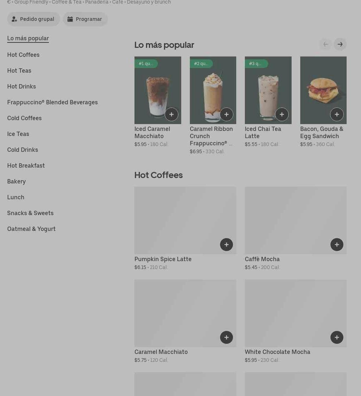The width and height of the screenshot is (361, 396).
Task: Select Frappuccino Blended Beverages category
Action: [52, 102]
